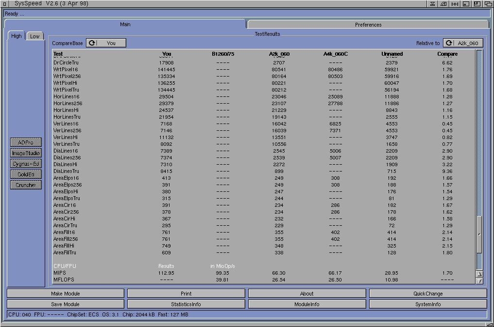Image resolution: width=494 pixels, height=327 pixels.
Task: Click the A2k_060 column header
Action: point(279,54)
